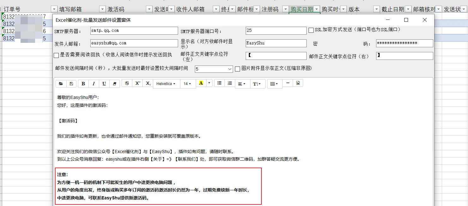Expand the highlight color palette arrow
Screen dimensions: 468x206
click(209, 83)
